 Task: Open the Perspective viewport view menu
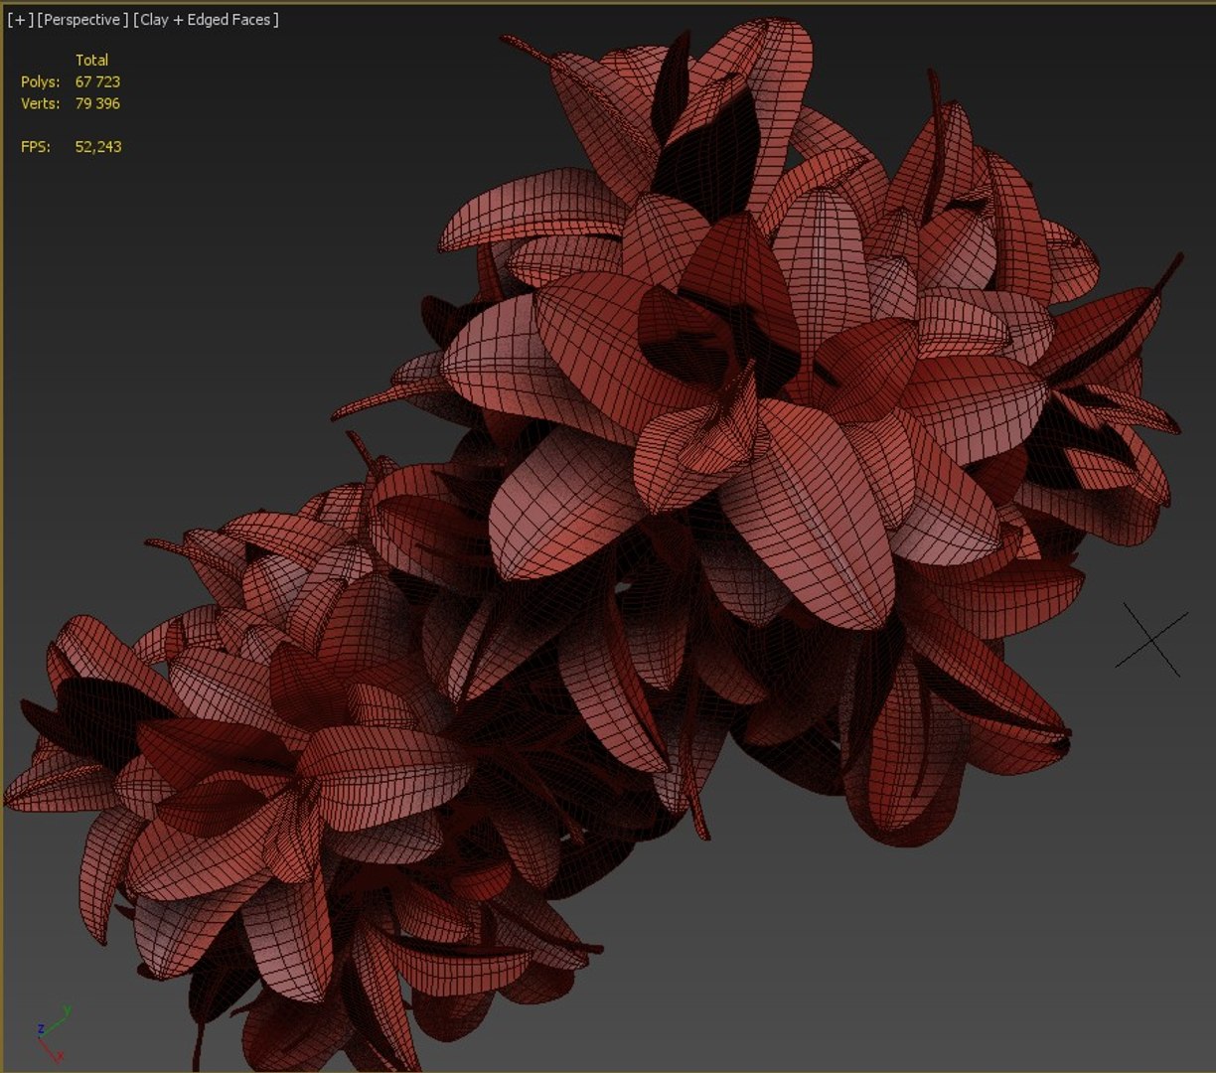click(82, 20)
